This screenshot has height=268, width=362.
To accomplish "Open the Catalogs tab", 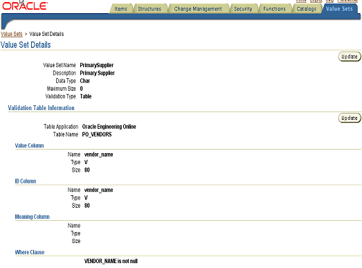I will click(x=307, y=9).
